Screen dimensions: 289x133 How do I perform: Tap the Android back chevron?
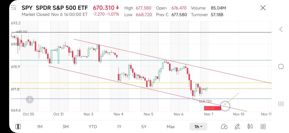pyautogui.click(x=281, y=29)
